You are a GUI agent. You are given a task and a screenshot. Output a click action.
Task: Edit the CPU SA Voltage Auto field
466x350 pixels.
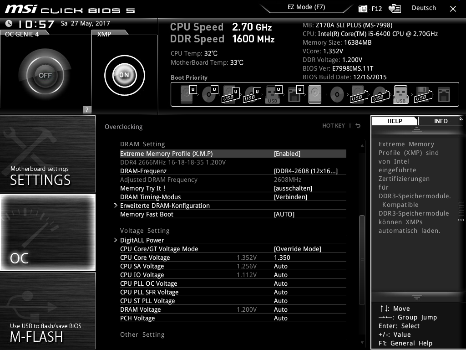pos(280,266)
